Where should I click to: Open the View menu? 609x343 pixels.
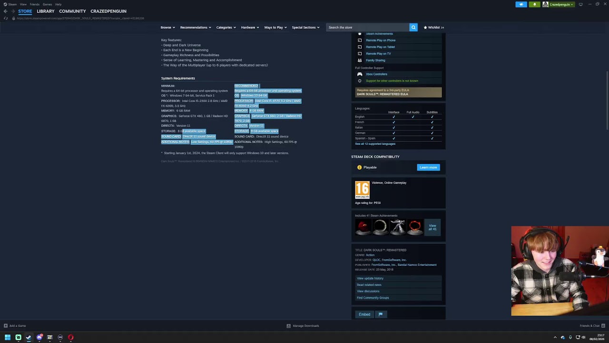pyautogui.click(x=23, y=4)
